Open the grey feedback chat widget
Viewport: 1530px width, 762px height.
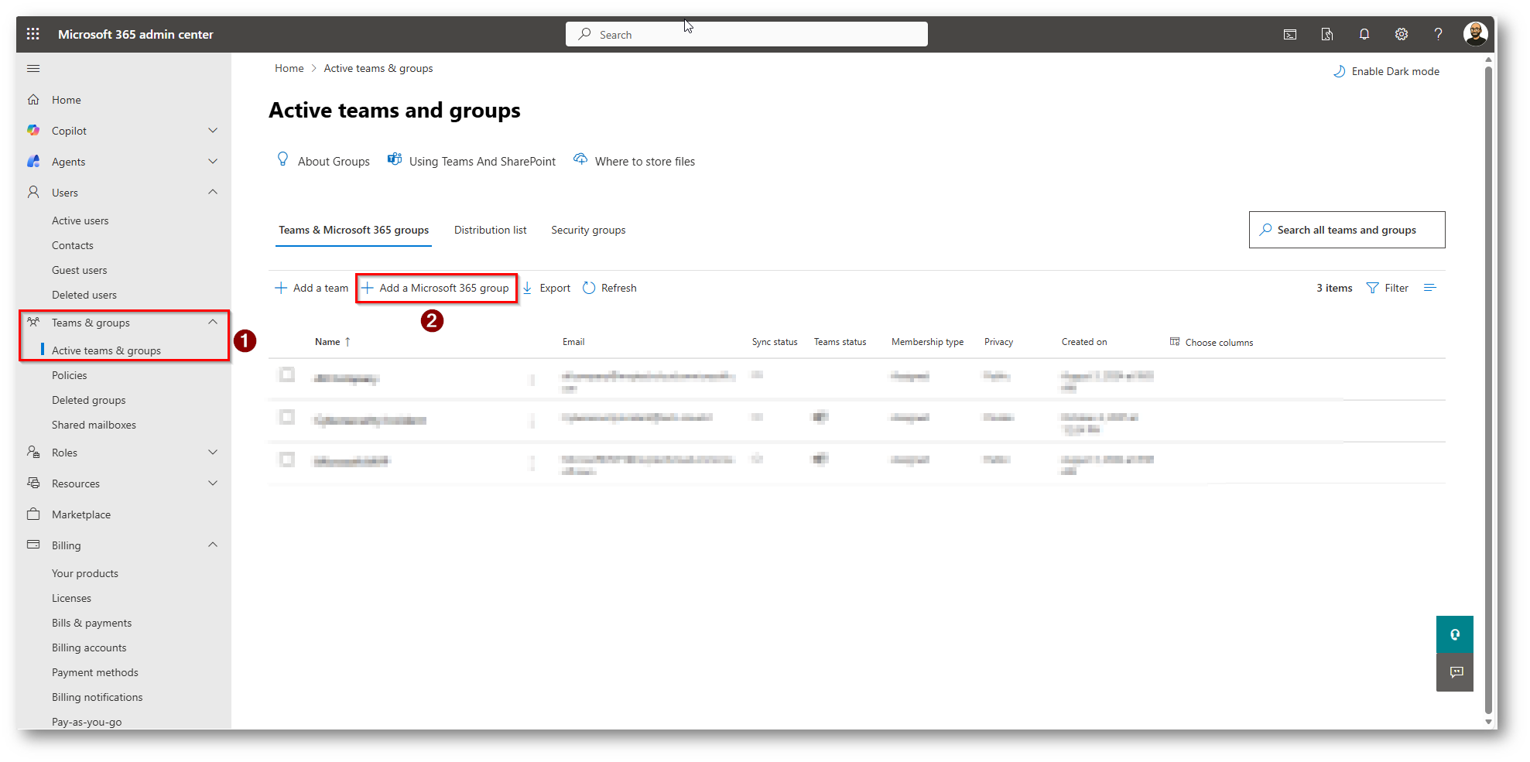[x=1455, y=672]
